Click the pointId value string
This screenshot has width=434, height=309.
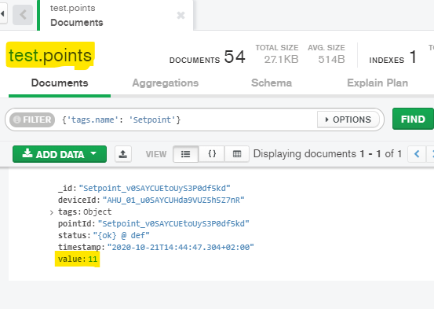173,223
